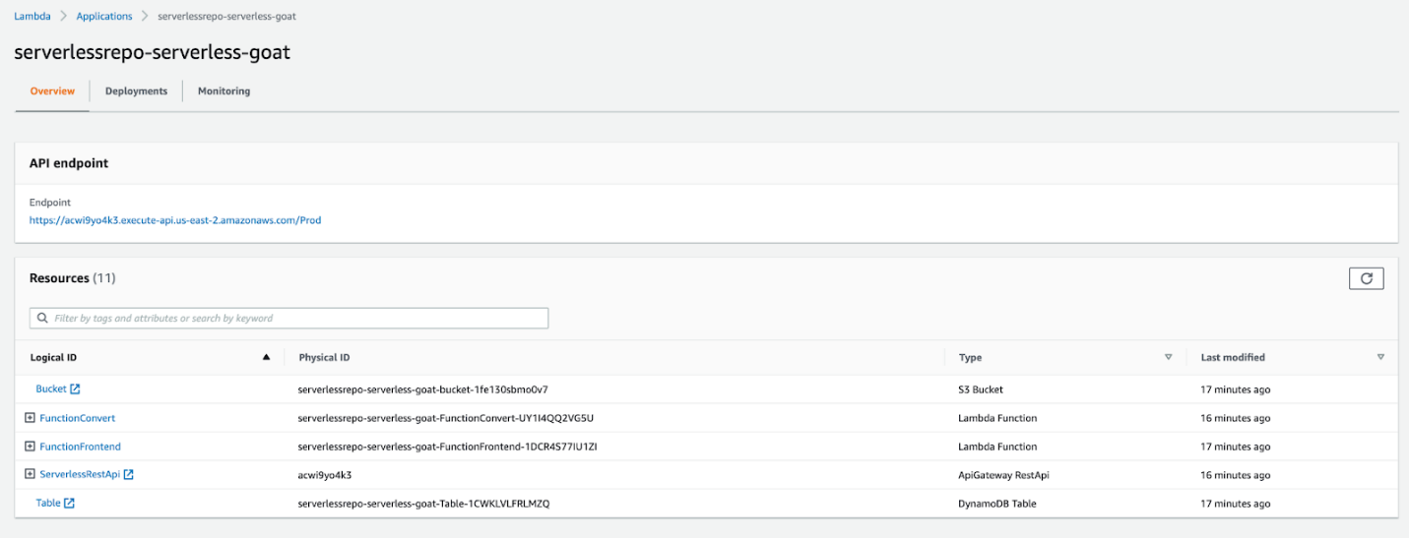The image size is (1409, 538).
Task: Select FunctionConvert-UY1I4QQ2VG5U physical ID
Action: [445, 418]
